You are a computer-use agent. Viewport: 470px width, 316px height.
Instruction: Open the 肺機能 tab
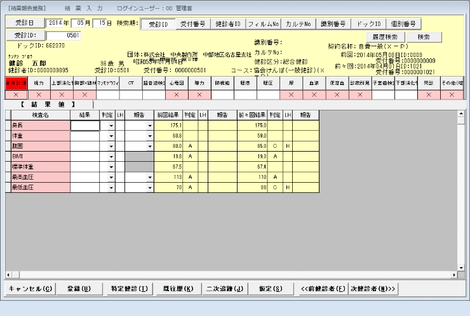point(222,83)
